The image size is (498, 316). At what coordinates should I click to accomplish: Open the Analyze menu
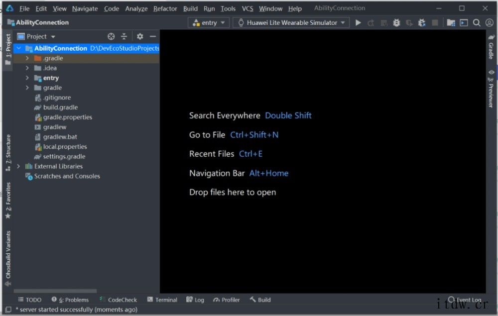[136, 8]
